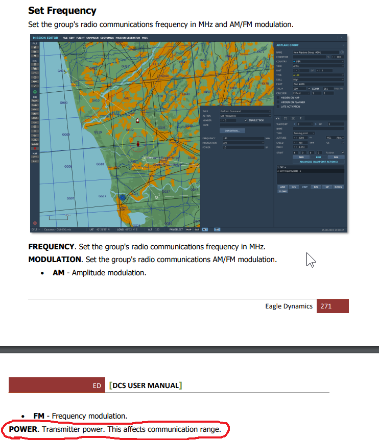Select the route tab icon in the Airplane Group panel

278,118
